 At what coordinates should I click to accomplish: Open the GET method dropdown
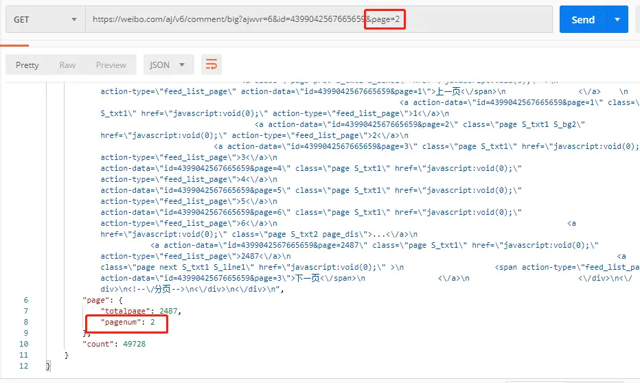[x=45, y=19]
